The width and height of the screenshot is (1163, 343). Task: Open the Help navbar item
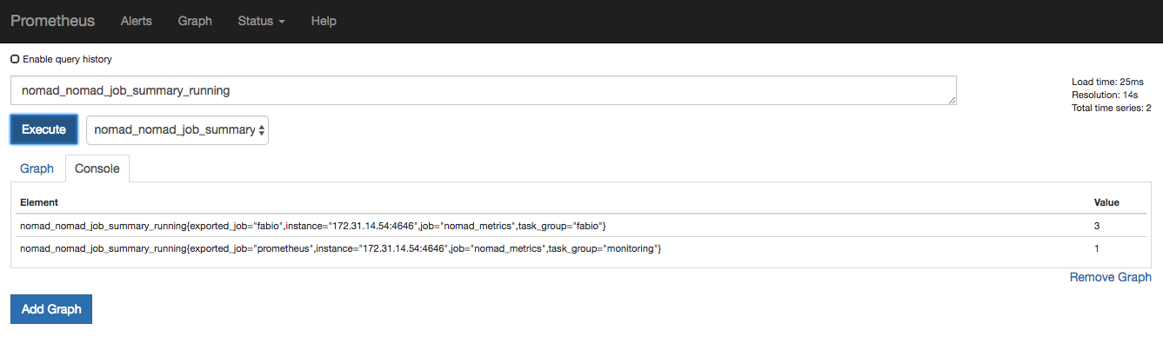pyautogui.click(x=324, y=21)
